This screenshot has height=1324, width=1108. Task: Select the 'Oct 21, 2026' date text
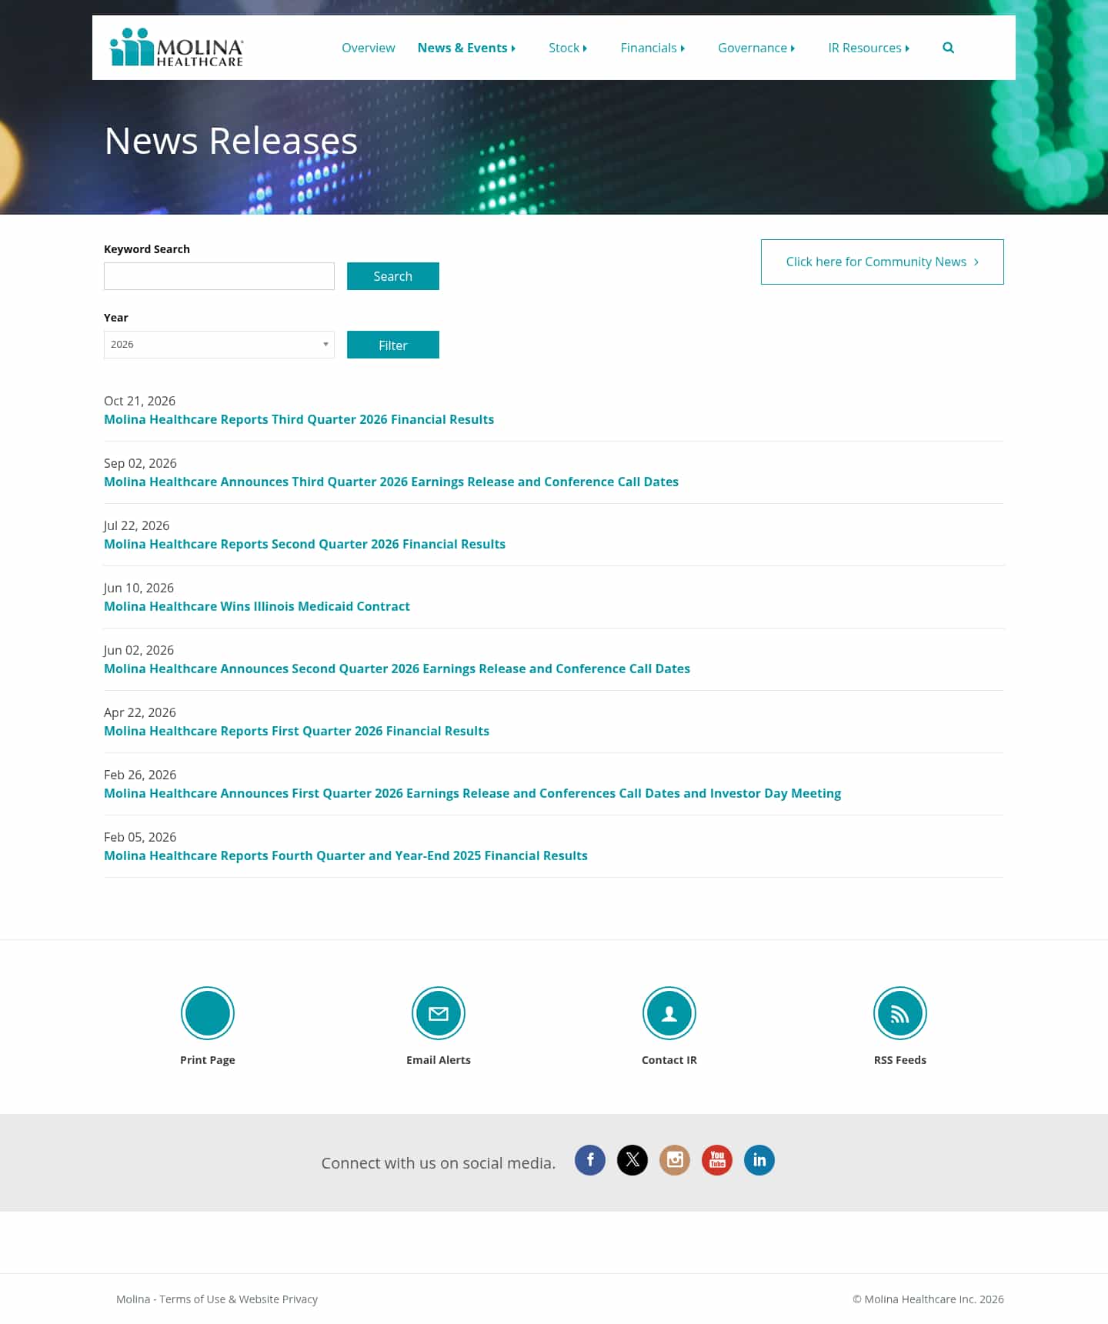(139, 401)
